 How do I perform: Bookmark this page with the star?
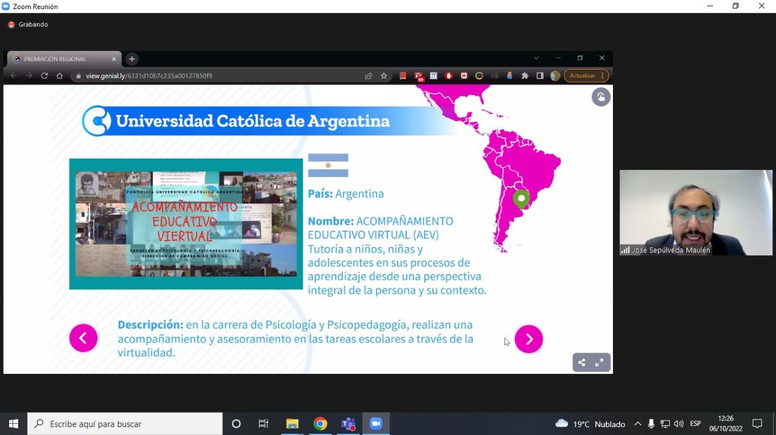point(384,76)
